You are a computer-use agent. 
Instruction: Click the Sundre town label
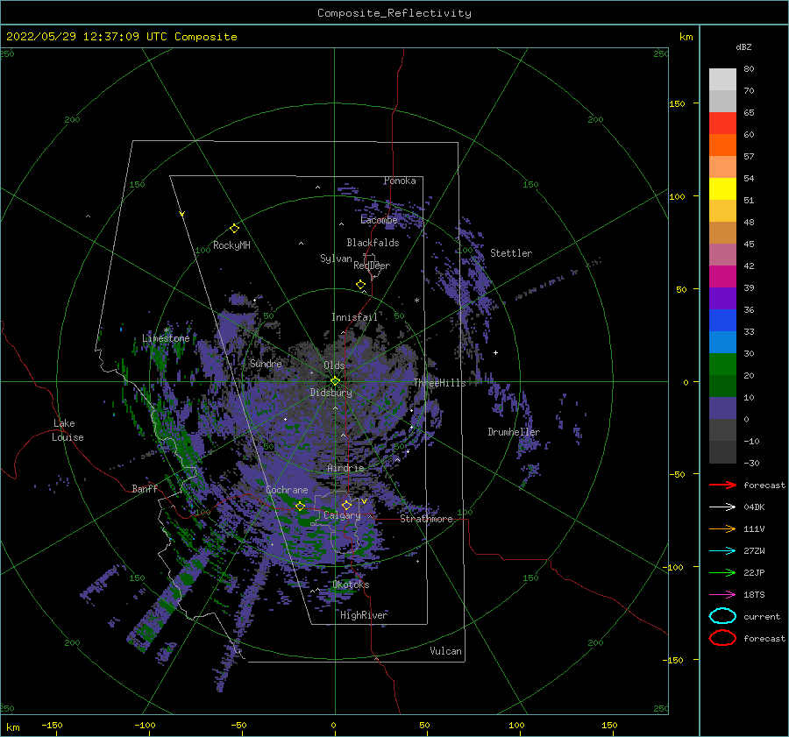point(266,363)
